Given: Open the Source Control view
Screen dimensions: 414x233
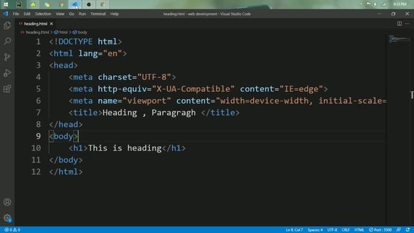Looking at the screenshot, I should coord(7,57).
